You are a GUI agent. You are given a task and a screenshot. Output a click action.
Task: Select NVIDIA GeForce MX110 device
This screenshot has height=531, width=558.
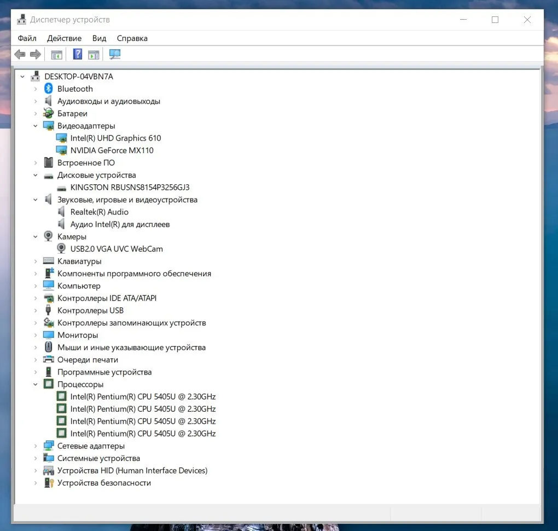point(112,150)
